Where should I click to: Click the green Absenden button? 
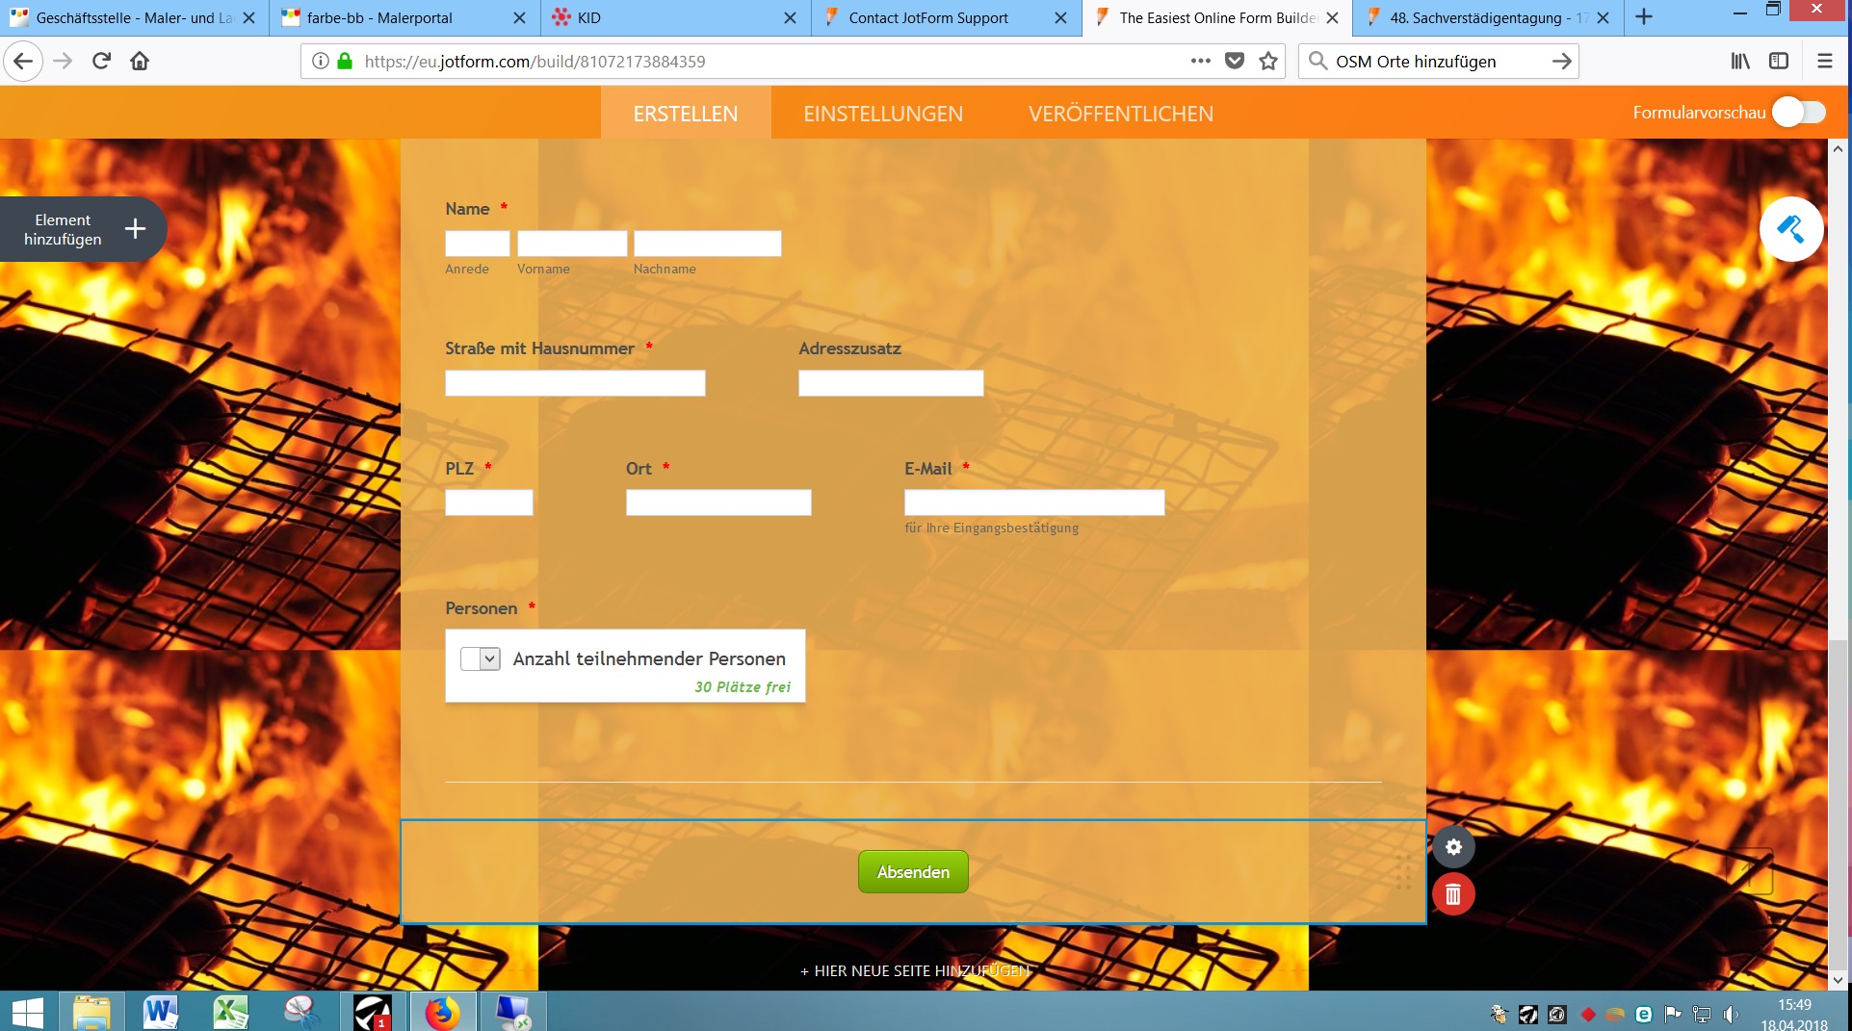tap(912, 872)
